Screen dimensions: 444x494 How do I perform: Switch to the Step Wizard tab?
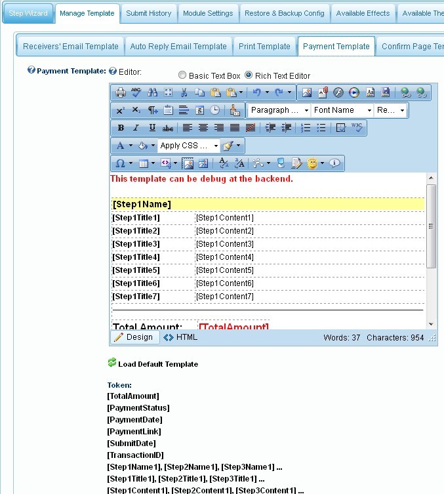(28, 13)
